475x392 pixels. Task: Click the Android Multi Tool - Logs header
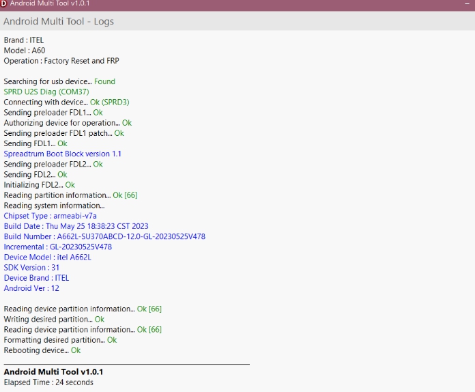pyautogui.click(x=59, y=21)
